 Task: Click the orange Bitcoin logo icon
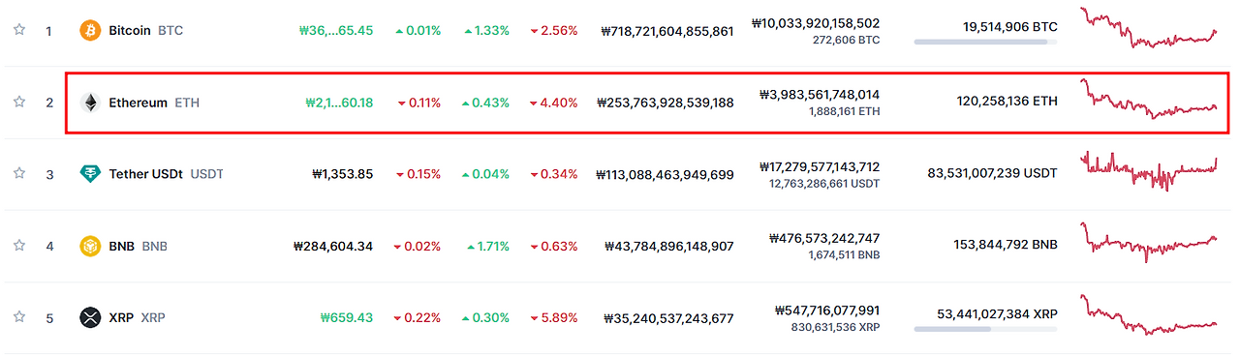90,30
